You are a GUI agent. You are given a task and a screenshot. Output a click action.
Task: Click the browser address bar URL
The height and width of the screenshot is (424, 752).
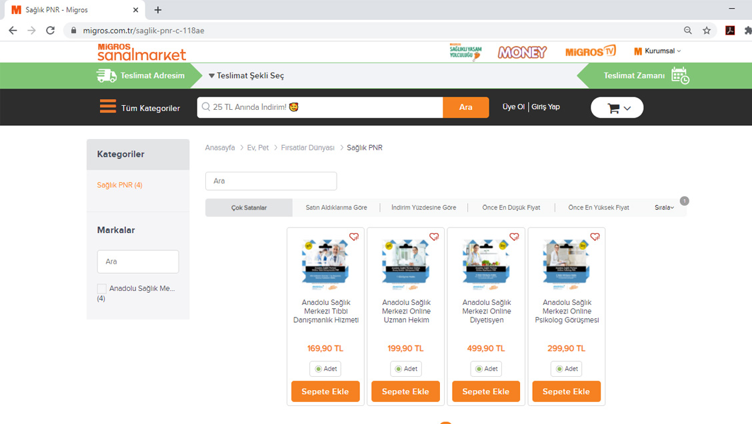143,31
